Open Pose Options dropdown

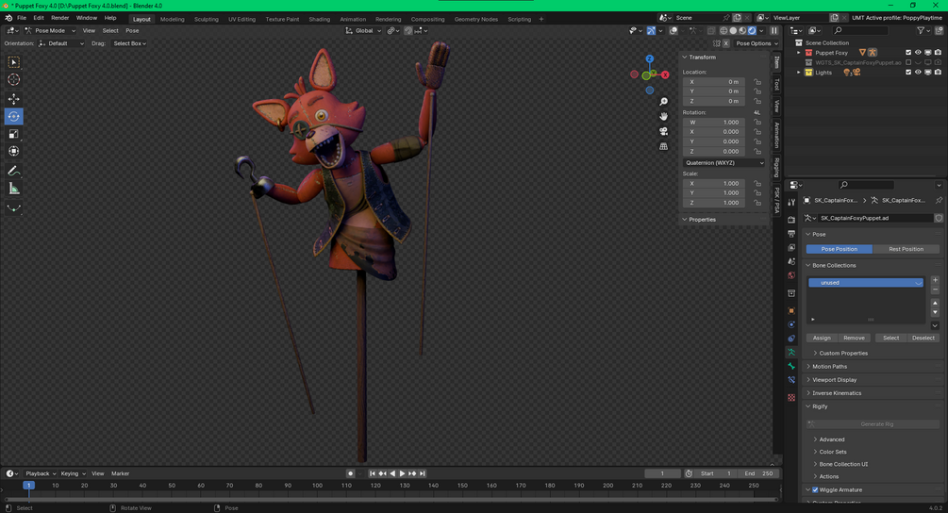(757, 43)
